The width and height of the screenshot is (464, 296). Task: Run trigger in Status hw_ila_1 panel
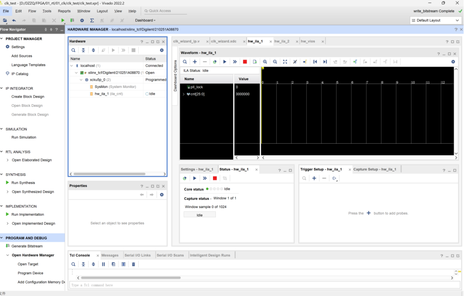coord(195,178)
